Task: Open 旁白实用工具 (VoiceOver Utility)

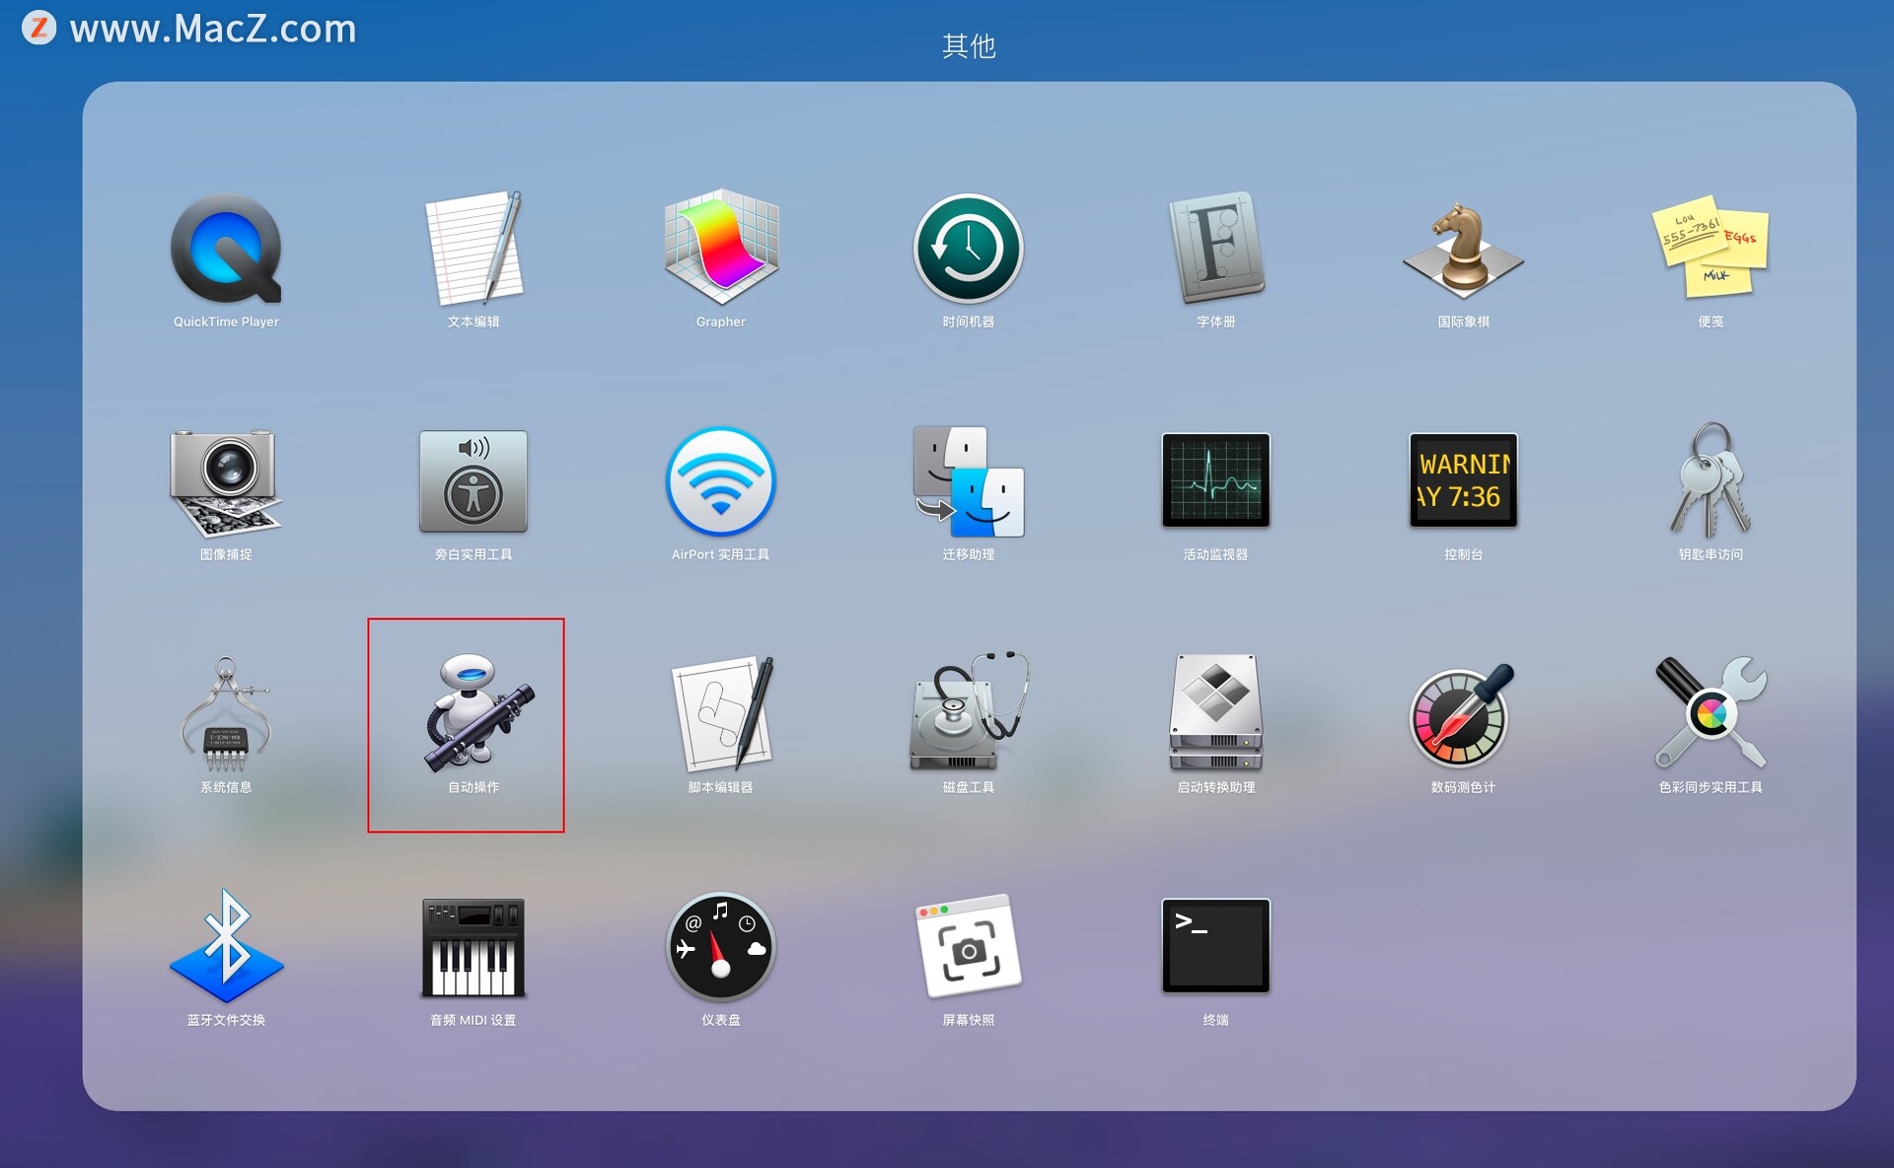Action: [x=473, y=481]
